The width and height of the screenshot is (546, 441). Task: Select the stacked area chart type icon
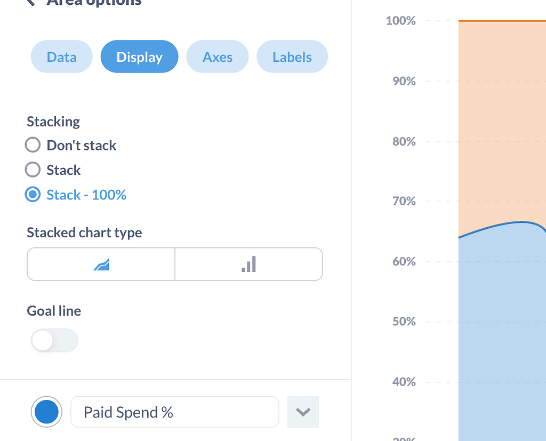101,263
